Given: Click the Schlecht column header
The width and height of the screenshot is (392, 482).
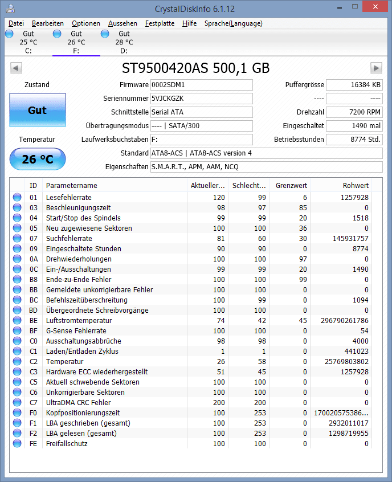Looking at the screenshot, I should [249, 185].
